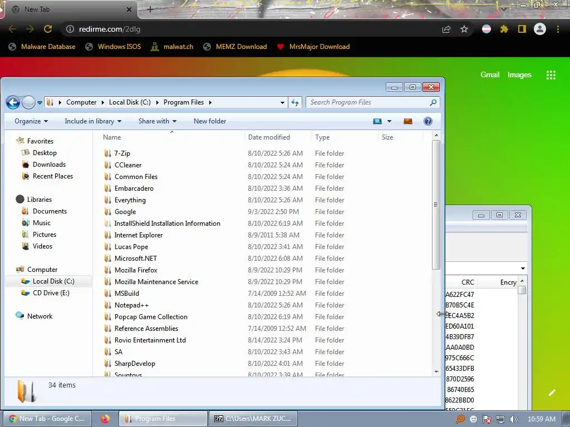
Task: Click the volume speaker icon in the system tray
Action: (513, 419)
